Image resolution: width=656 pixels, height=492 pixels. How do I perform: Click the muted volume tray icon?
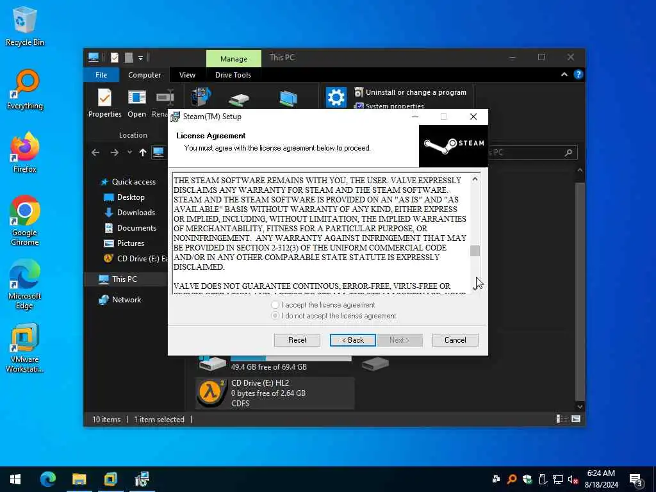(x=573, y=480)
